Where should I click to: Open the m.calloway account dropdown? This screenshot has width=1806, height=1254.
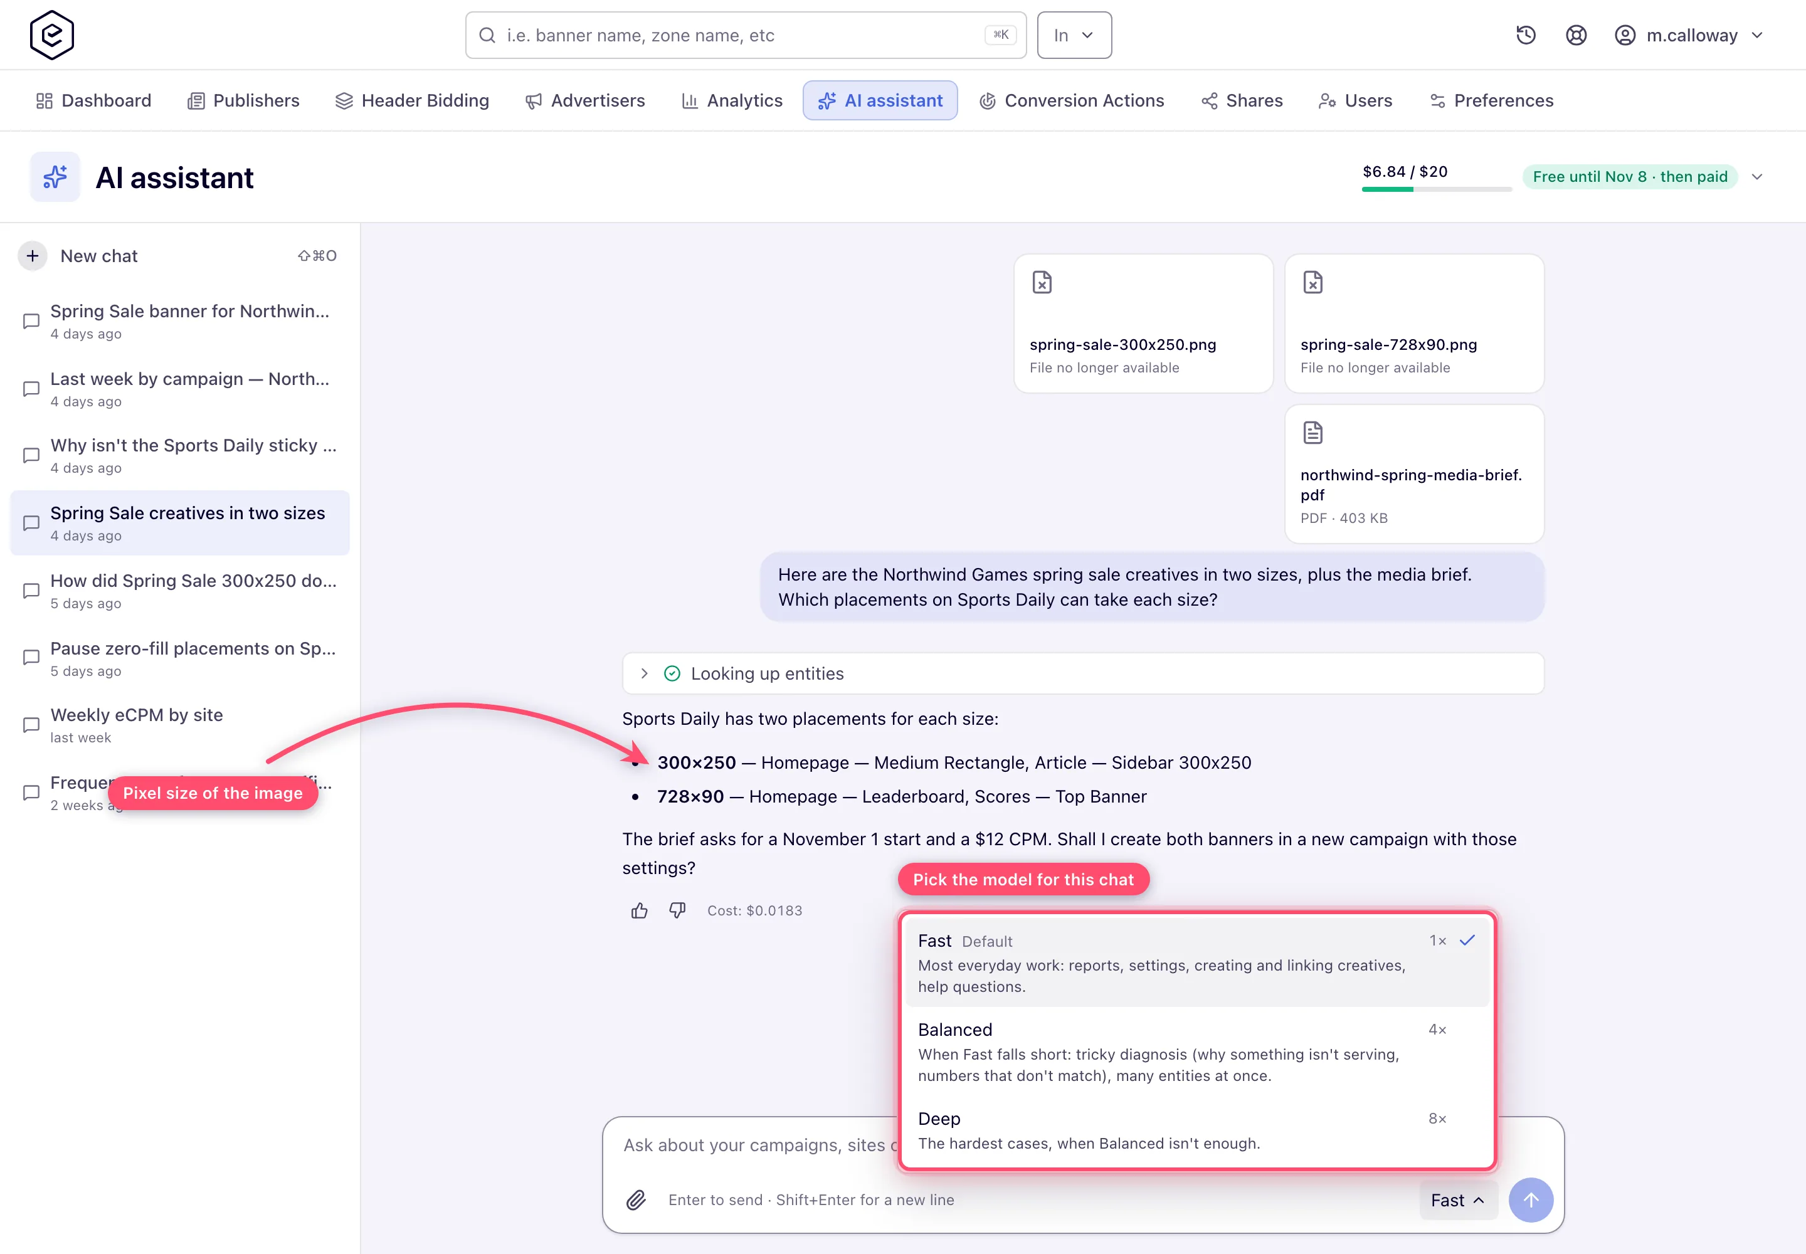pos(1689,35)
